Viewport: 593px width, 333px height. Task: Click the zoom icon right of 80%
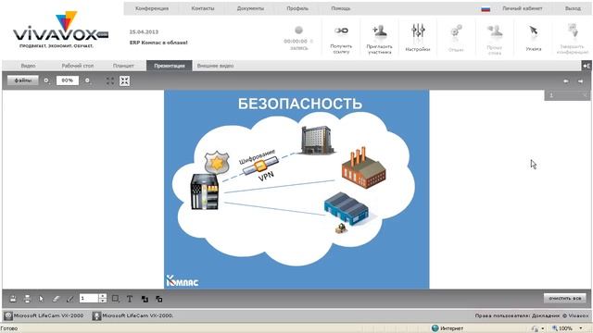88,80
